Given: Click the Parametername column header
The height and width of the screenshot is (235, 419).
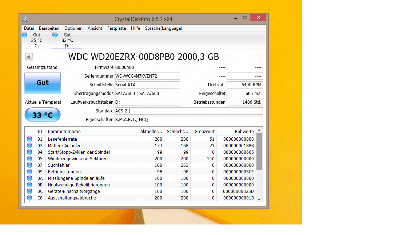Looking at the screenshot, I should 92,131.
